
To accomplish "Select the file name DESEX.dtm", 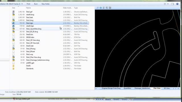I will pyautogui.click(x=30, y=37).
